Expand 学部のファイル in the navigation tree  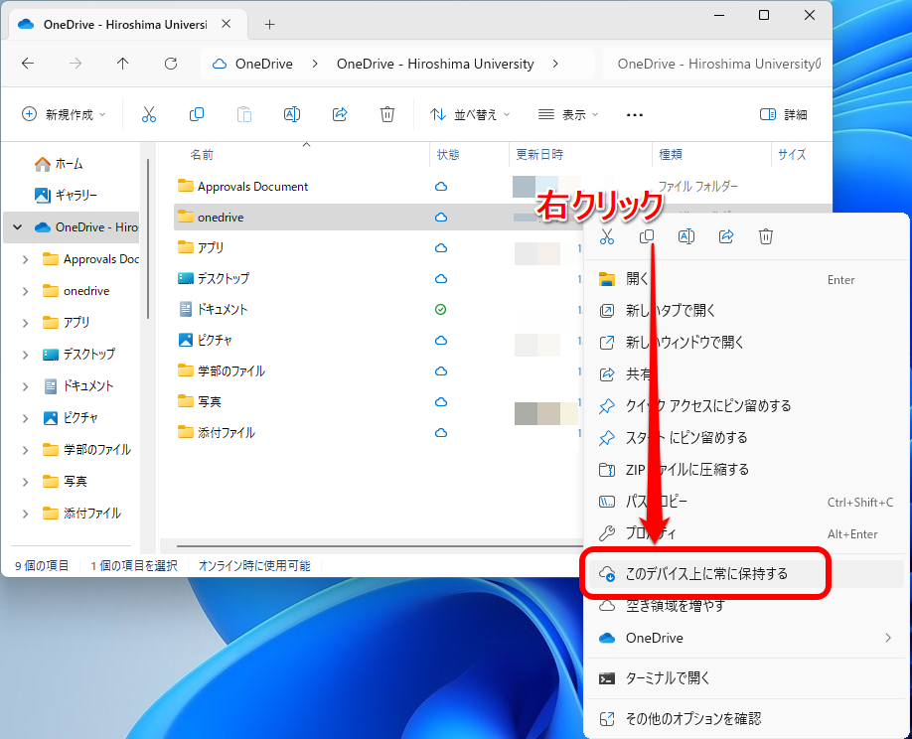click(x=25, y=450)
